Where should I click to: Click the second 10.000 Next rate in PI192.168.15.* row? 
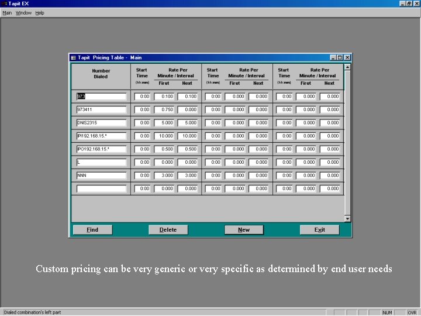coord(188,136)
